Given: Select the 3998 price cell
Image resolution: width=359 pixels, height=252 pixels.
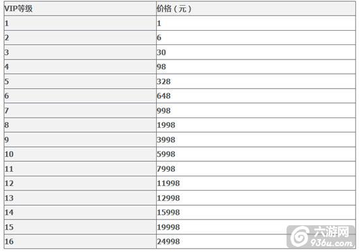Looking at the screenshot, I should (x=256, y=140).
